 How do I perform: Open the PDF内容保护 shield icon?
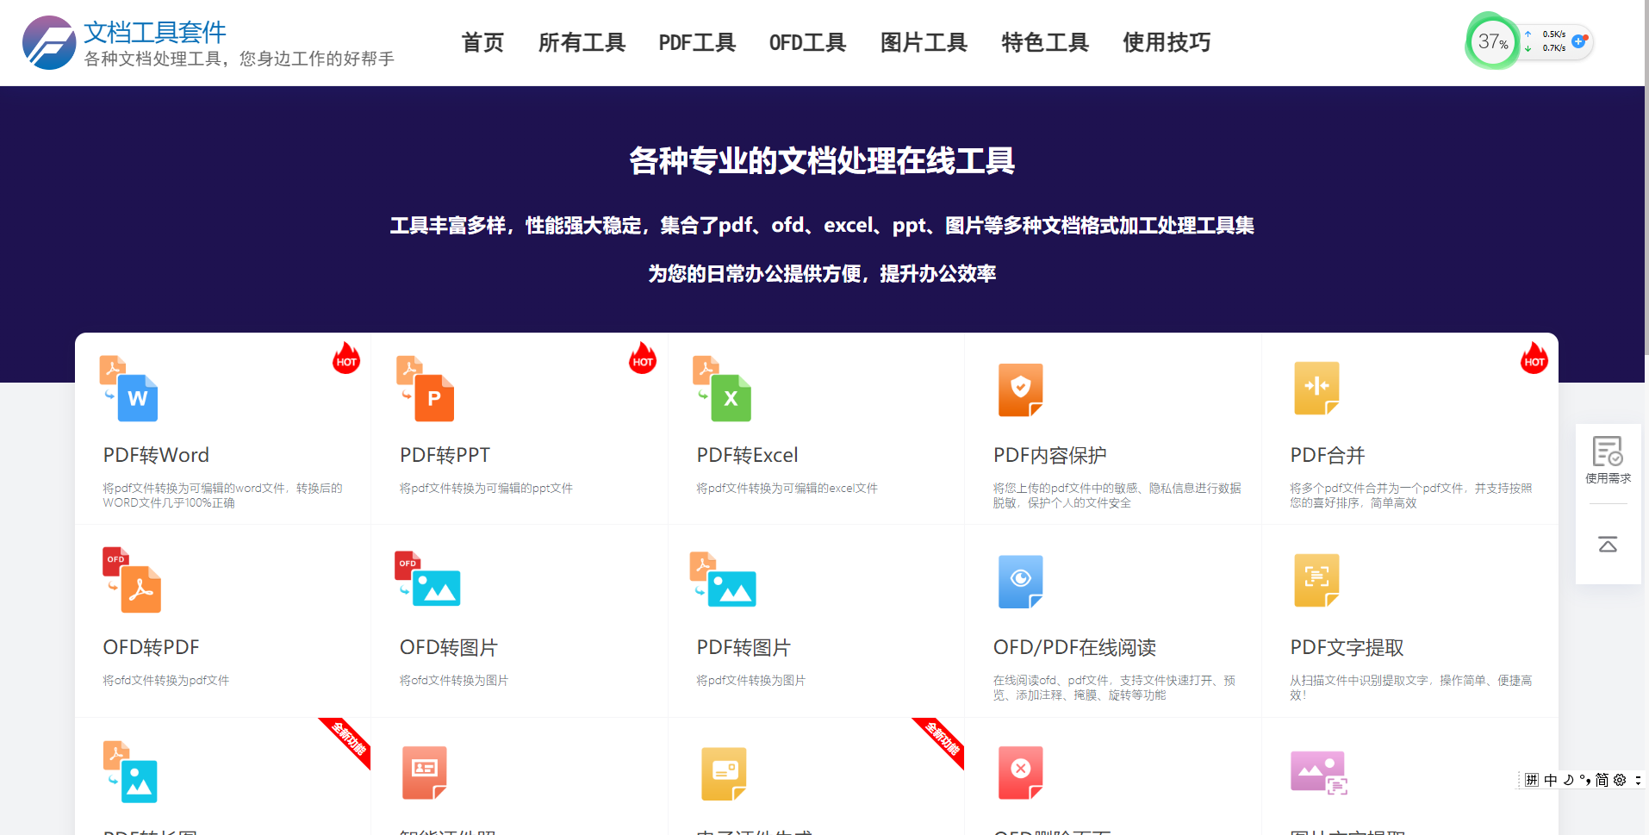1021,389
